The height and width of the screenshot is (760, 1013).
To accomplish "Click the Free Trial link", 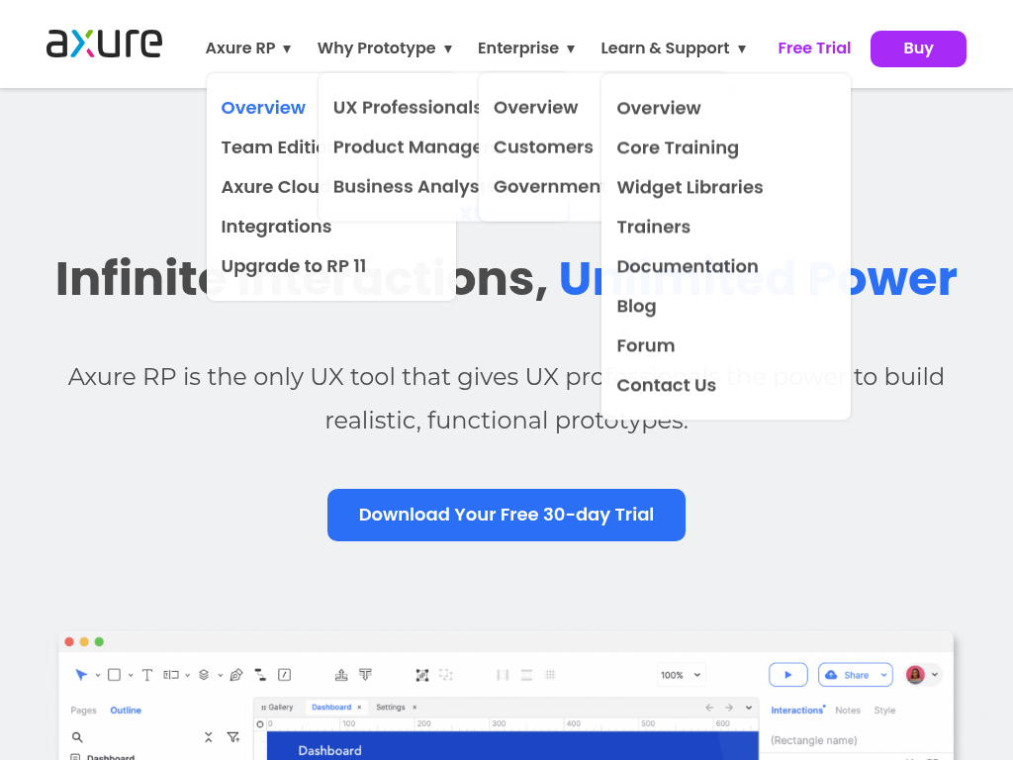I will [x=814, y=47].
